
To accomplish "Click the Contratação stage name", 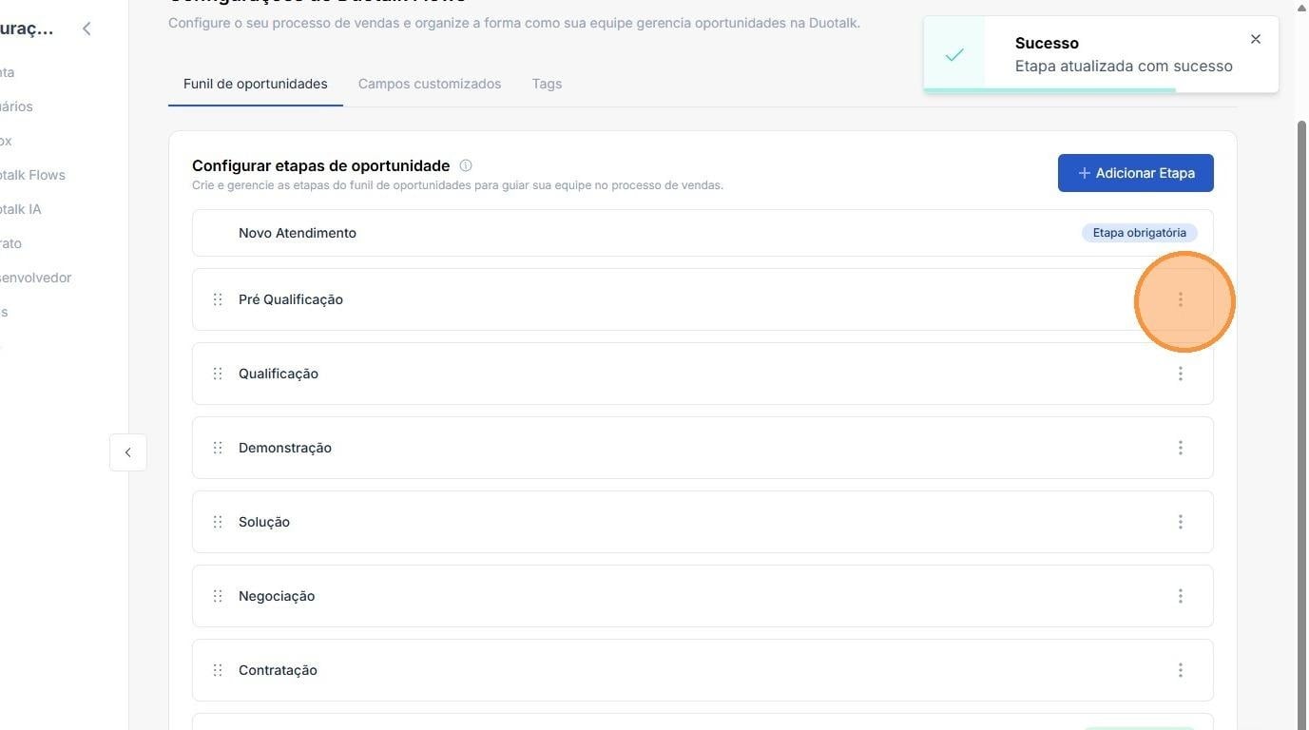I will tap(278, 670).
